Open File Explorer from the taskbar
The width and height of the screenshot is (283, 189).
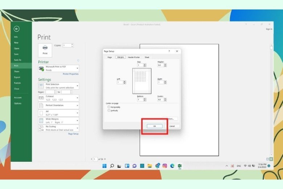click(149, 166)
